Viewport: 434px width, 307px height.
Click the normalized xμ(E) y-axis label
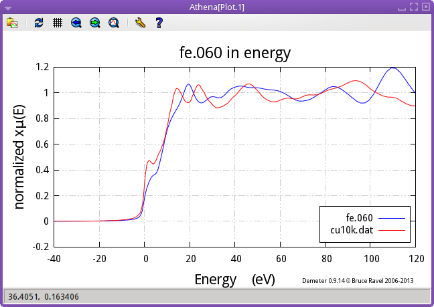tap(19, 157)
